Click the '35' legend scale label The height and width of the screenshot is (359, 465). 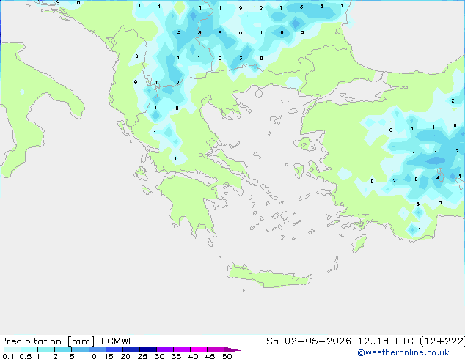pyautogui.click(x=176, y=356)
